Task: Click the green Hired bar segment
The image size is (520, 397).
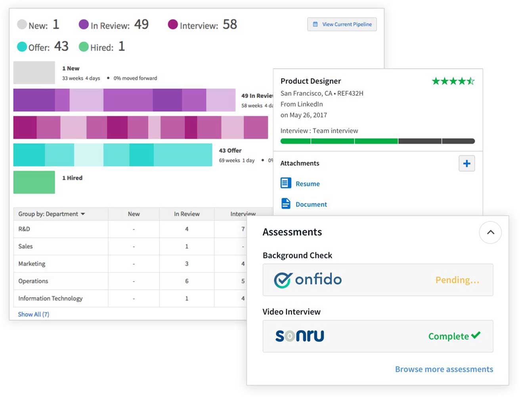Action: click(x=34, y=182)
